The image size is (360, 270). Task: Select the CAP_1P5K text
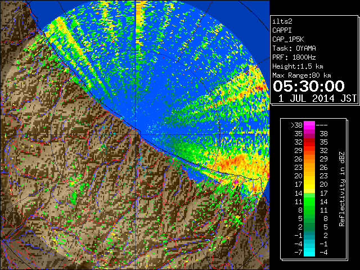tap(288, 39)
